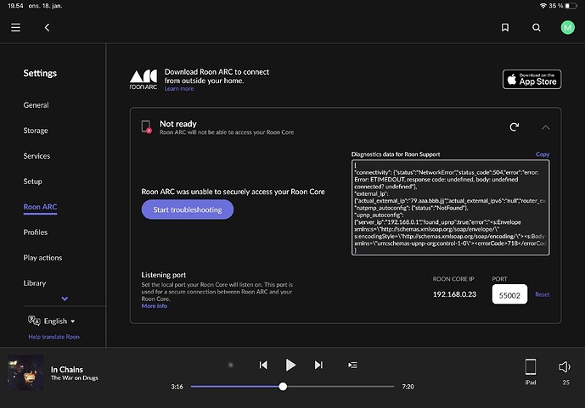
Task: Open volume control speaker icon
Action: point(565,367)
